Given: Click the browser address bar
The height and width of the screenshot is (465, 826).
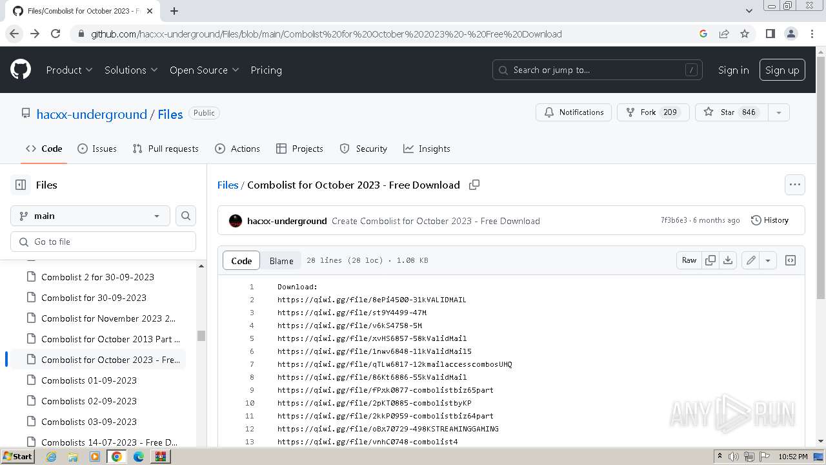Looking at the screenshot, I should (x=387, y=34).
